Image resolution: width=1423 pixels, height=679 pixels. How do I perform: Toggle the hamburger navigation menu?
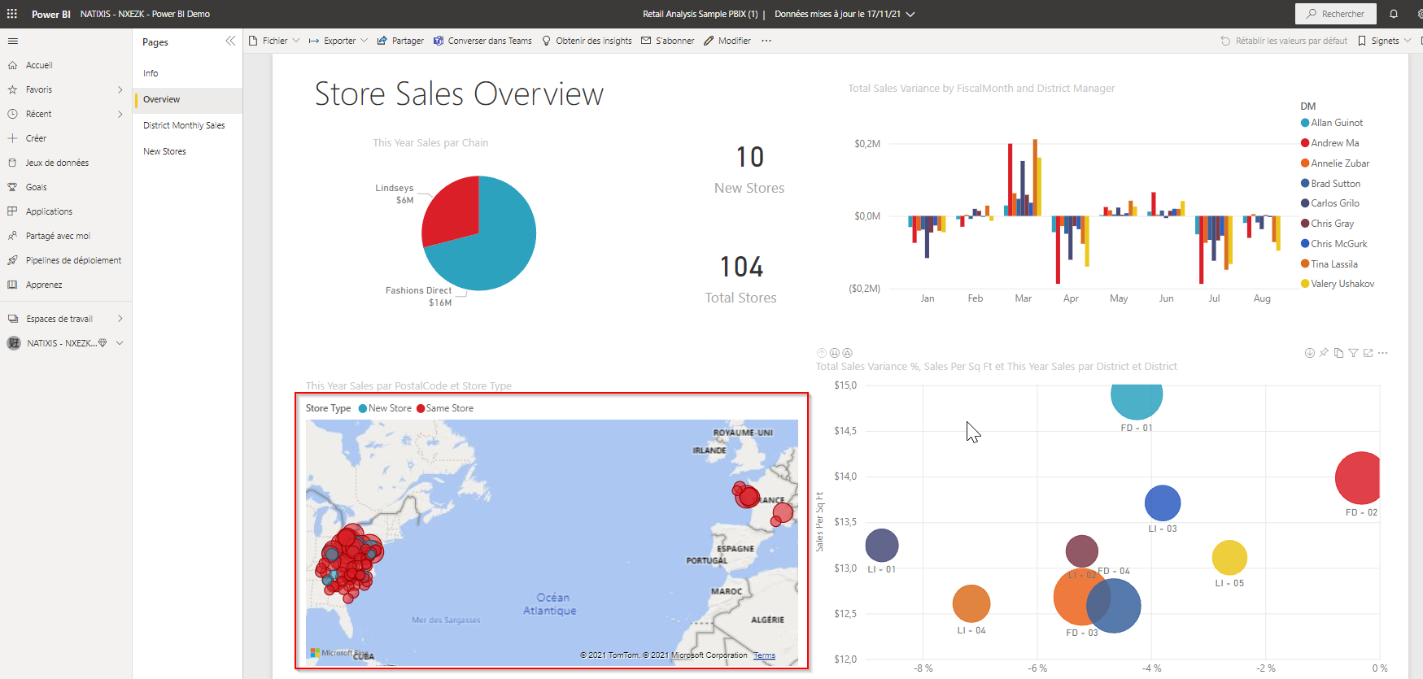click(13, 41)
